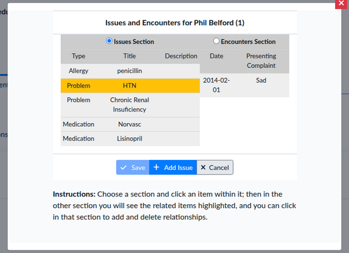This screenshot has height=253, width=349.
Task: Select the highlighted HTN Problem row
Action: click(x=130, y=86)
